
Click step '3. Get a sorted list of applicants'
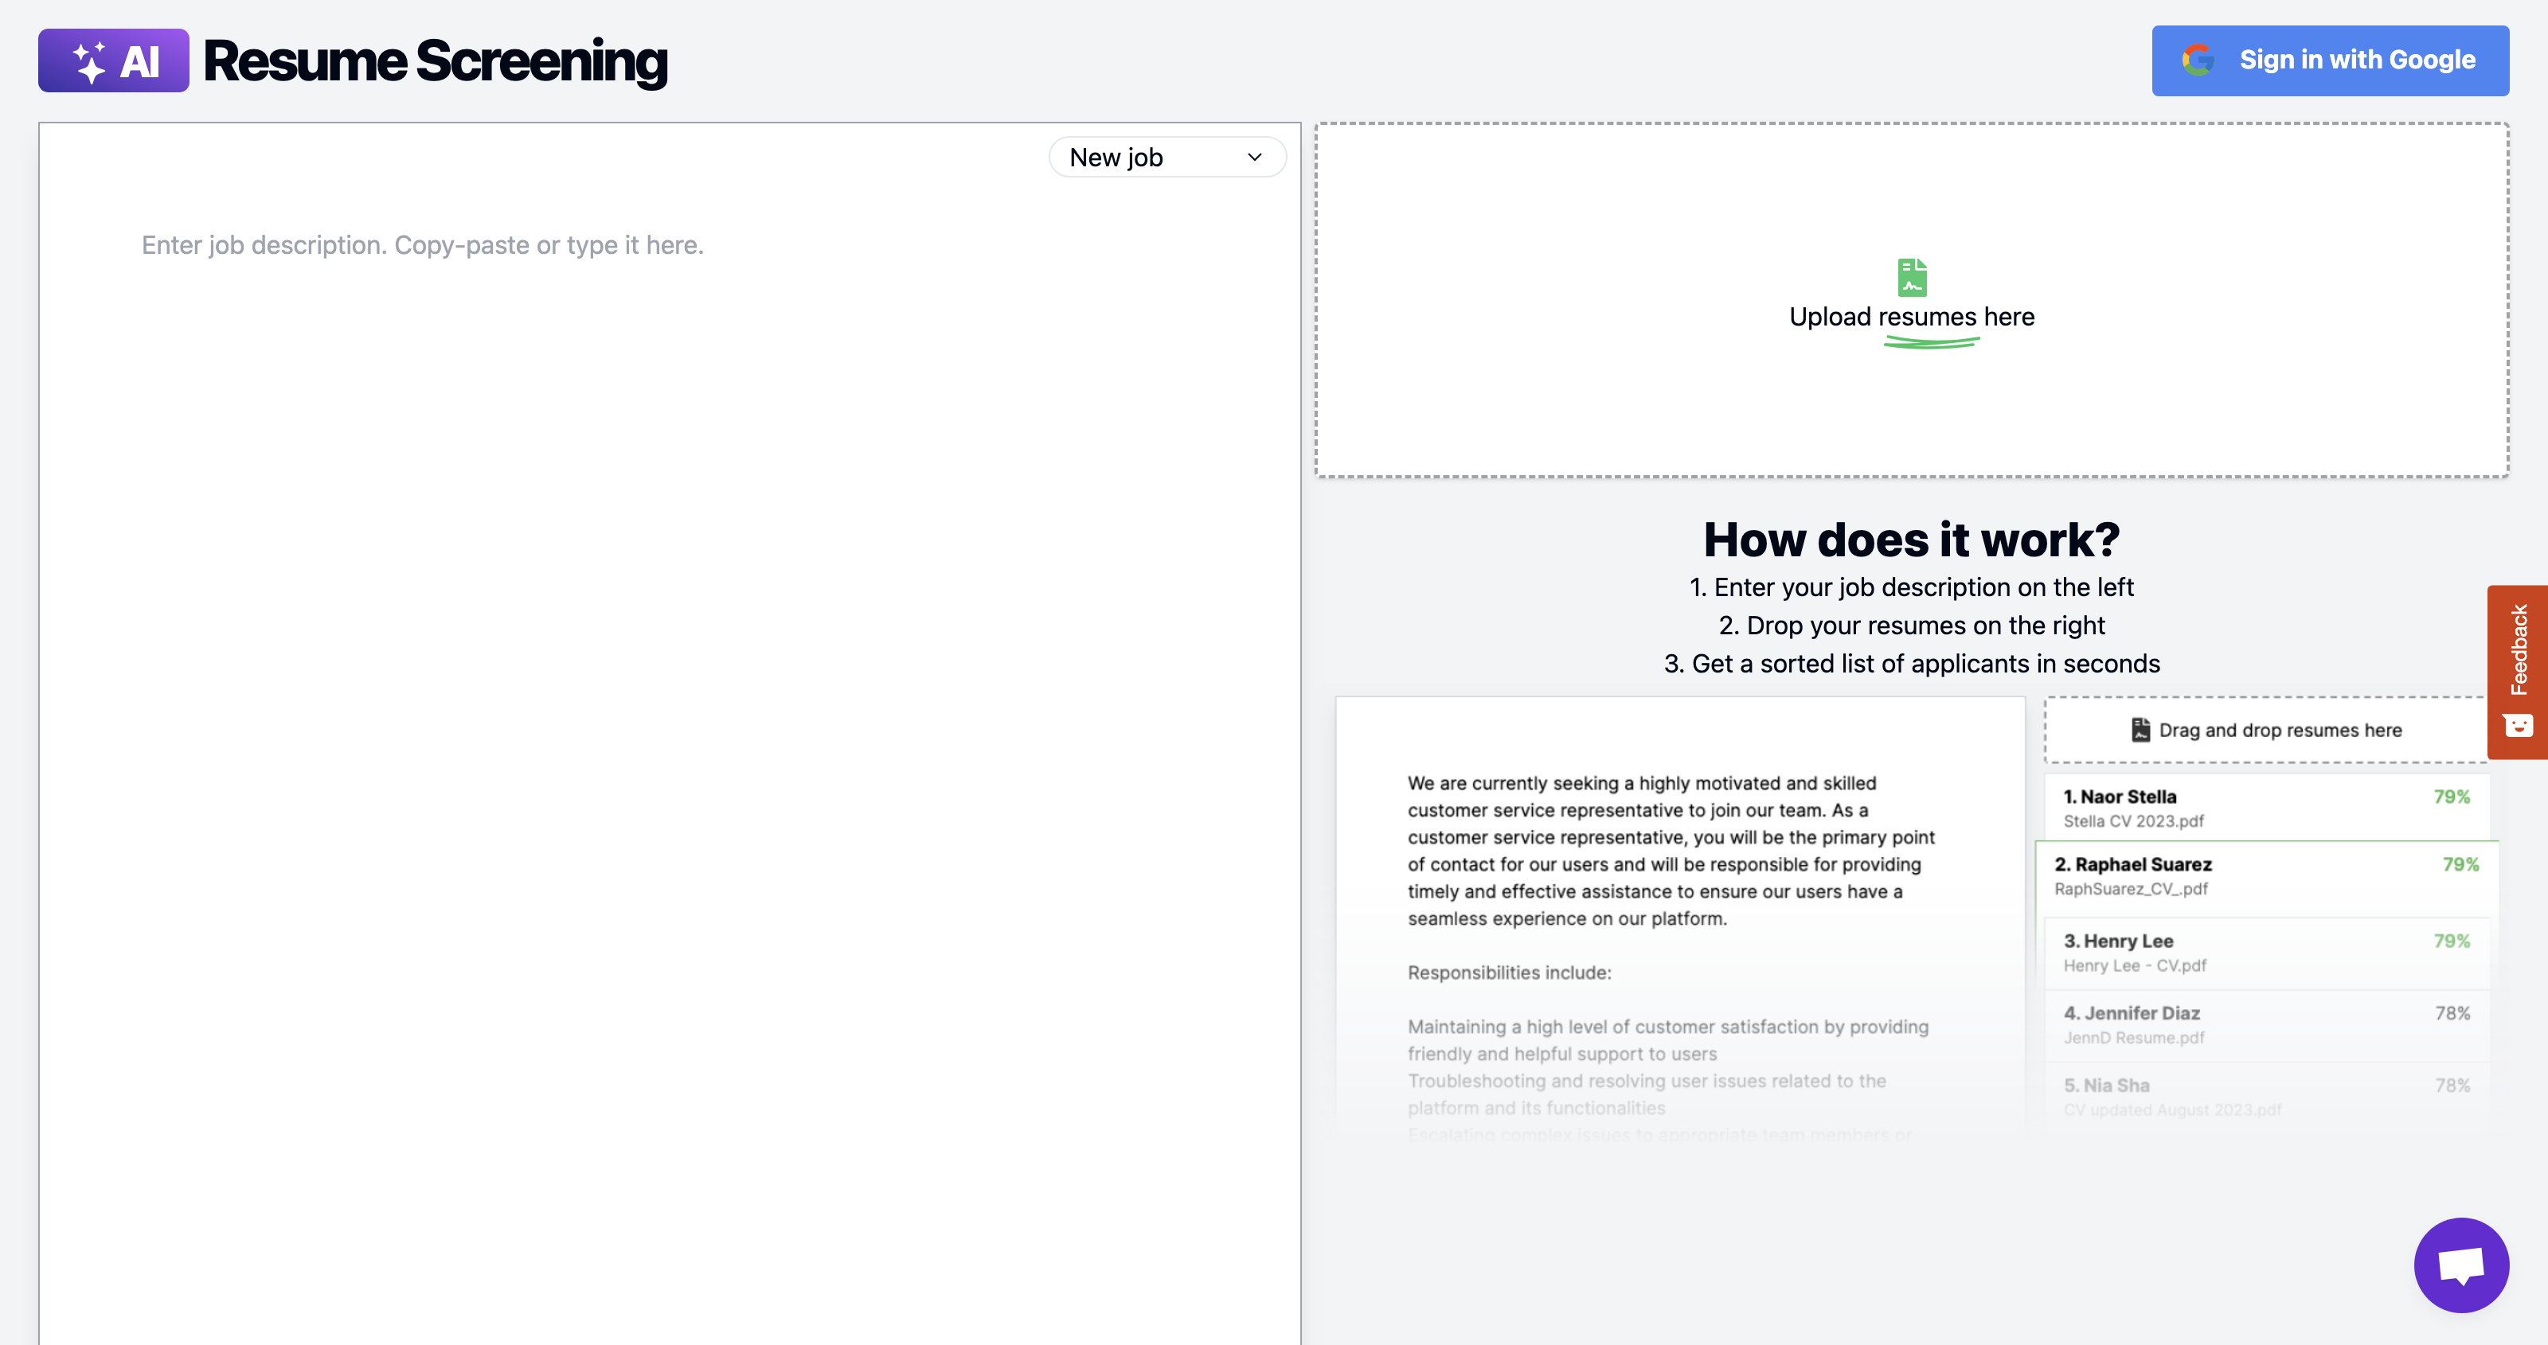click(1911, 664)
